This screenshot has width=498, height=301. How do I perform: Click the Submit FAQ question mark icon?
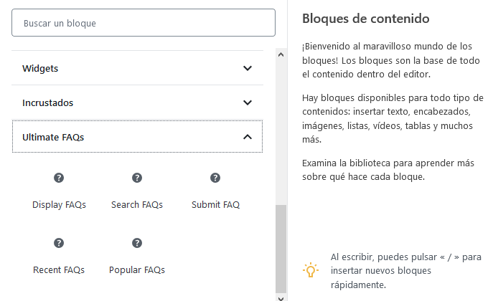pyautogui.click(x=215, y=178)
